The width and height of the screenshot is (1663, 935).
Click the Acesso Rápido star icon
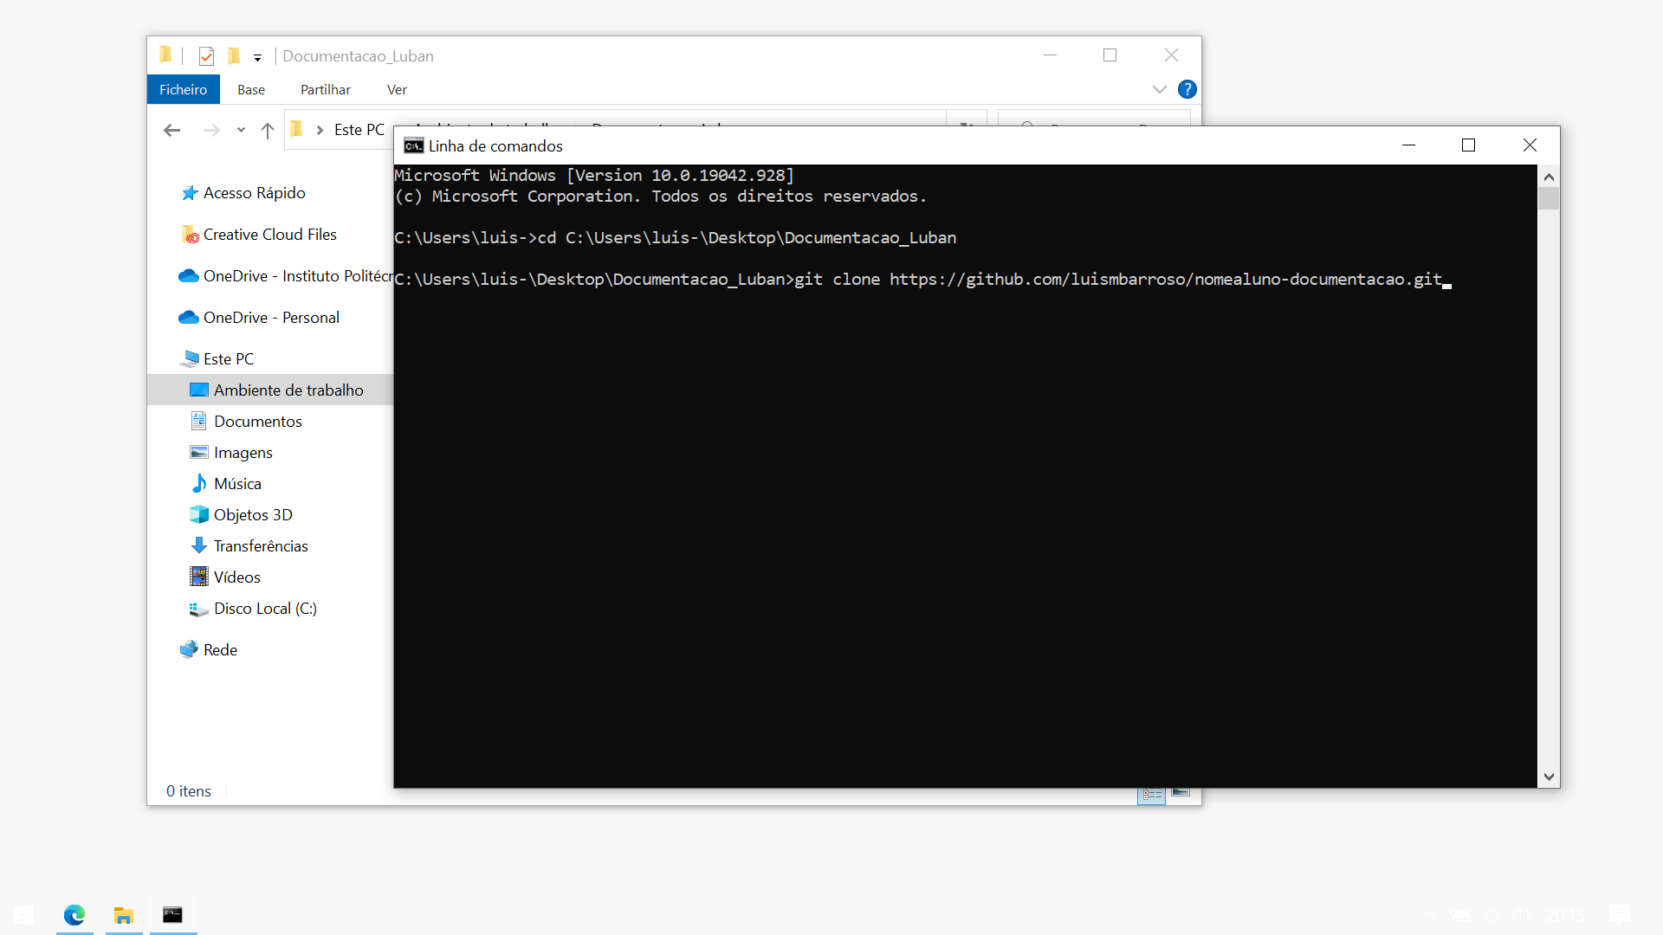coord(189,192)
